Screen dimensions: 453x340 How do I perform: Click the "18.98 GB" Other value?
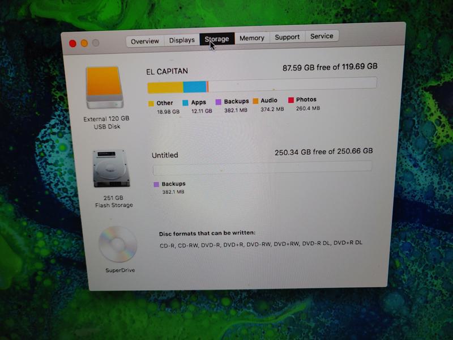[168, 112]
